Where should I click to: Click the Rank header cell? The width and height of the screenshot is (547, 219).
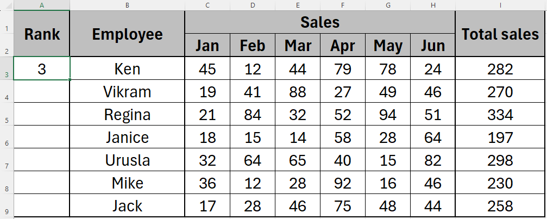42,34
